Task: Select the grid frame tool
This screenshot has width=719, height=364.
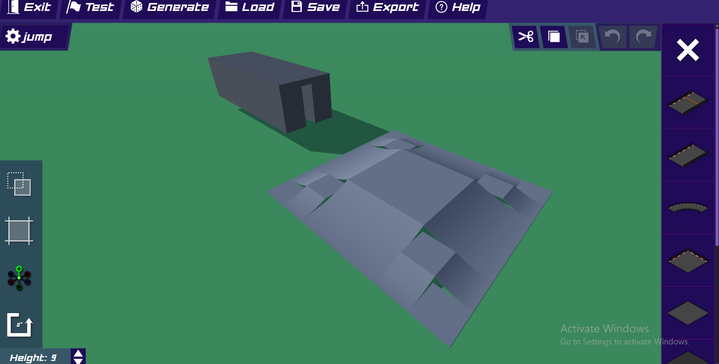Action: [x=19, y=231]
